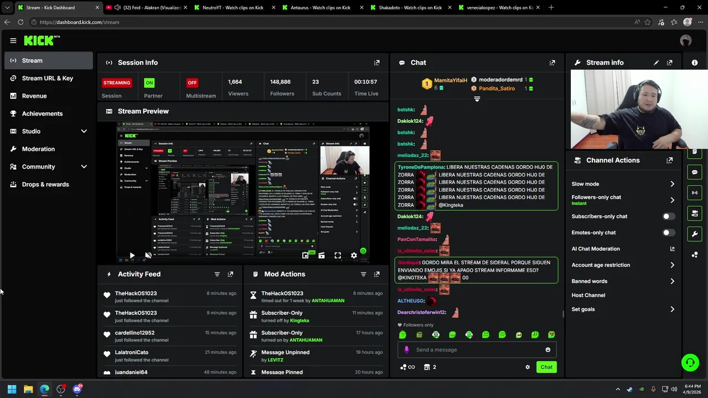Pop out the Channel Actions panel
708x398 pixels.
[x=669, y=160]
